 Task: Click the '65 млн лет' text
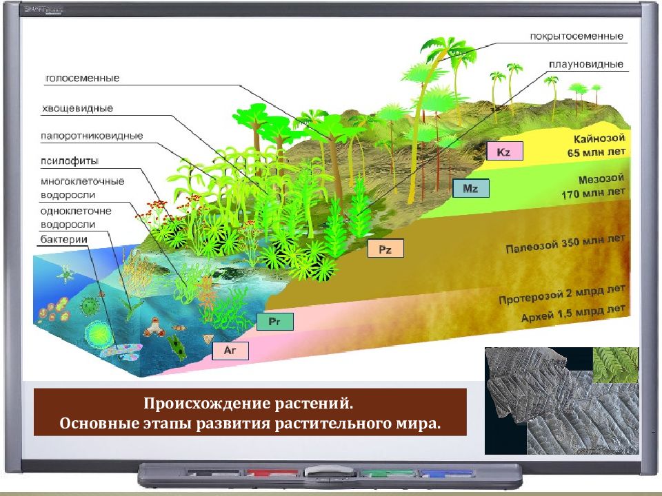pos(596,152)
